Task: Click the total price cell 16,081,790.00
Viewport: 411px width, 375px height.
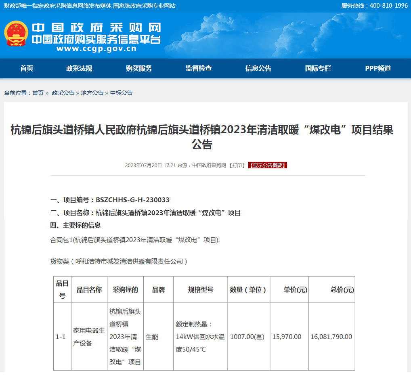Action: click(x=331, y=337)
